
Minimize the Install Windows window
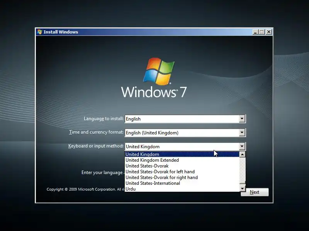pos(255,32)
